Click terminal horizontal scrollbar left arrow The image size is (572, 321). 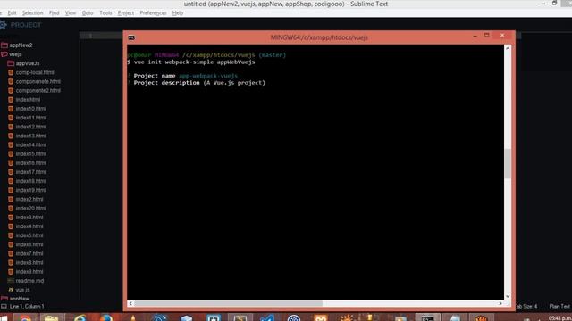(130, 303)
